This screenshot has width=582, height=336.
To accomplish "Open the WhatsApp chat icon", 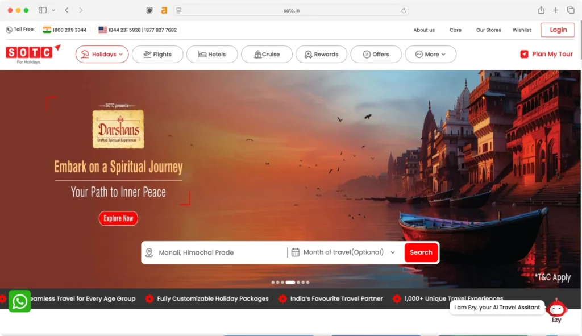I will tap(19, 301).
